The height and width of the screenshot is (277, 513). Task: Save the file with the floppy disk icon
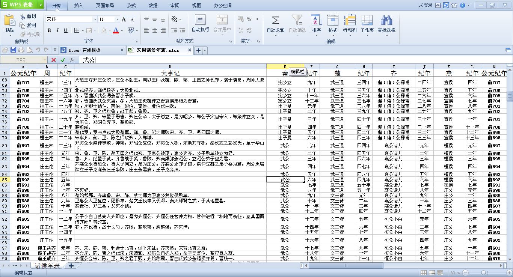pos(13,50)
